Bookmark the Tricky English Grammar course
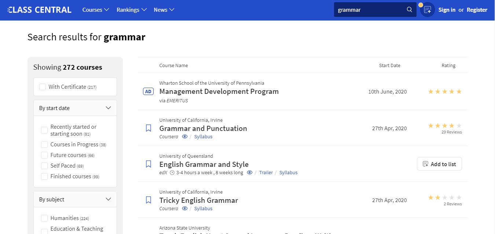Viewport: 495px width, 234px height. pyautogui.click(x=148, y=200)
